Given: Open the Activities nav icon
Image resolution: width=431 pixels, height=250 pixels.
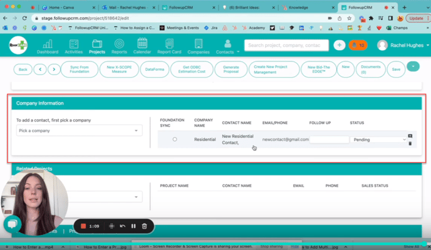Looking at the screenshot, I should click(x=73, y=46).
